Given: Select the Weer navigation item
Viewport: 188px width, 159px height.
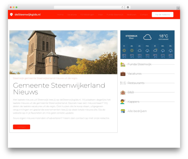Looking at the screenshot, I should pos(100,15).
